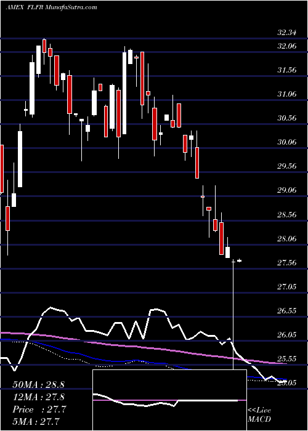Click the 12MA : 27.8 readout
Image resolution: width=308 pixels, height=431 pixels.
pyautogui.click(x=38, y=397)
